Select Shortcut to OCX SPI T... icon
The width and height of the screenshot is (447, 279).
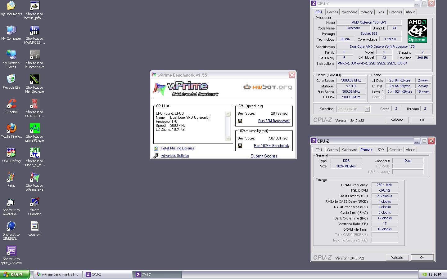click(34, 108)
